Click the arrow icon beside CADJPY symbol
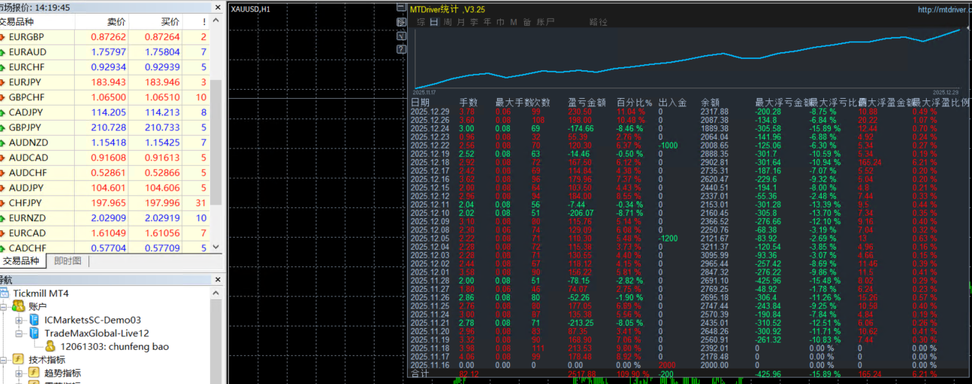 2,112
